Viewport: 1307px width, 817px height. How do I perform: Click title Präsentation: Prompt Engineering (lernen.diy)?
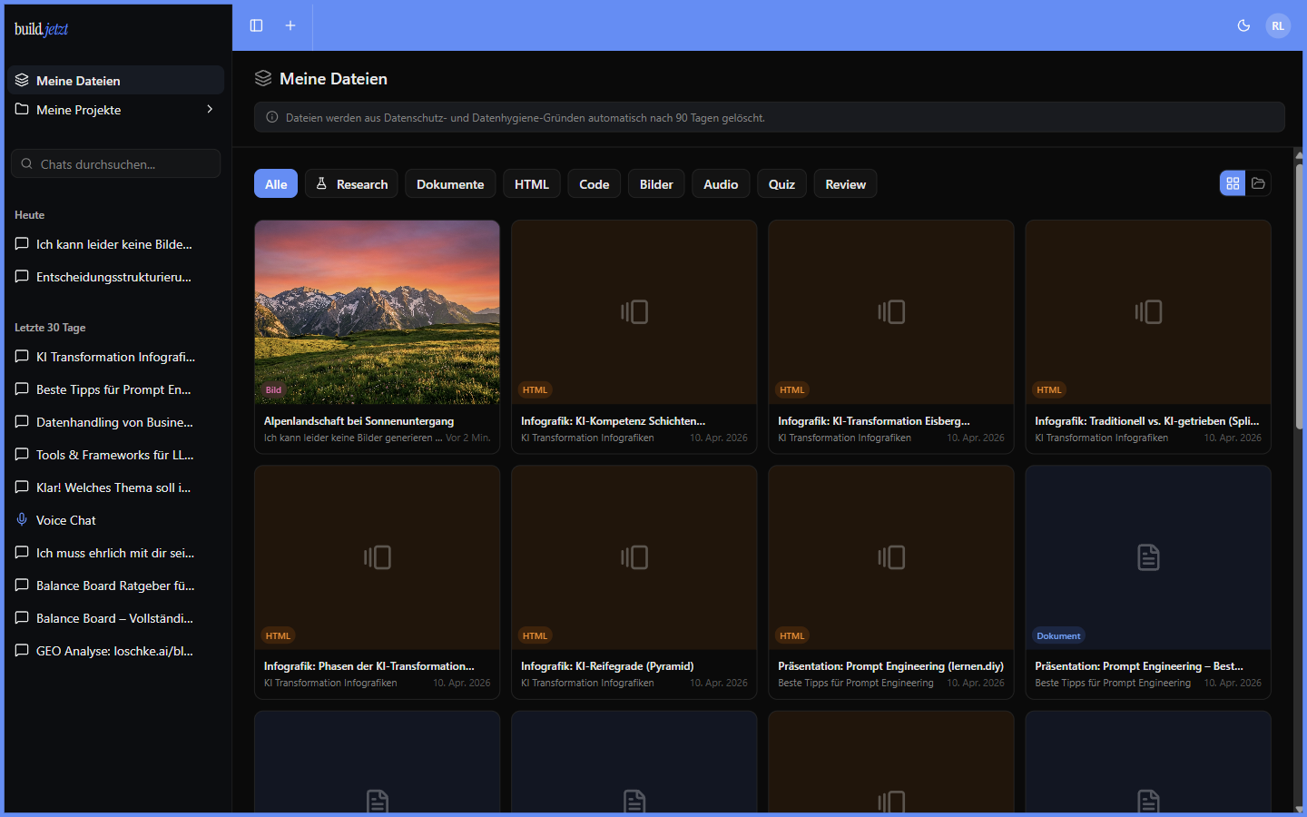tap(890, 666)
